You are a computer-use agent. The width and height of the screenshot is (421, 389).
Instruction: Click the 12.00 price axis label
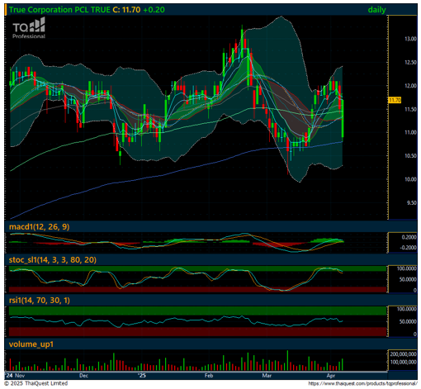(x=410, y=86)
